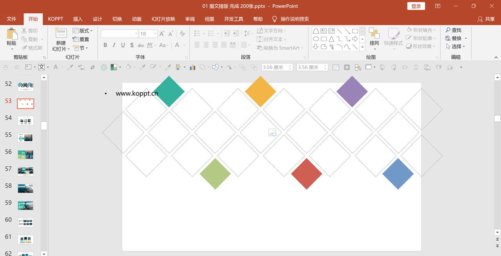This screenshot has width=501, height=256.
Task: Open the font size dropdown showing 18
Action: [148, 34]
